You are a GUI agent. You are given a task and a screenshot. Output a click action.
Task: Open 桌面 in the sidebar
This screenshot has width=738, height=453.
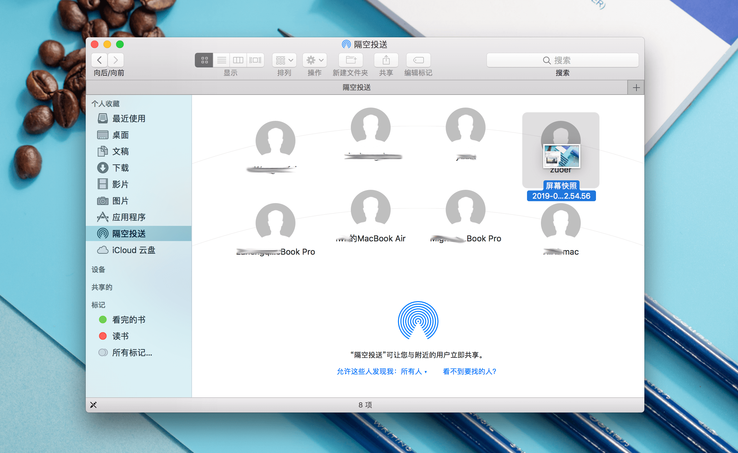[139, 135]
